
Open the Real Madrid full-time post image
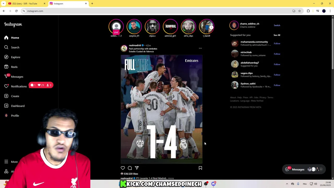pyautogui.click(x=162, y=109)
